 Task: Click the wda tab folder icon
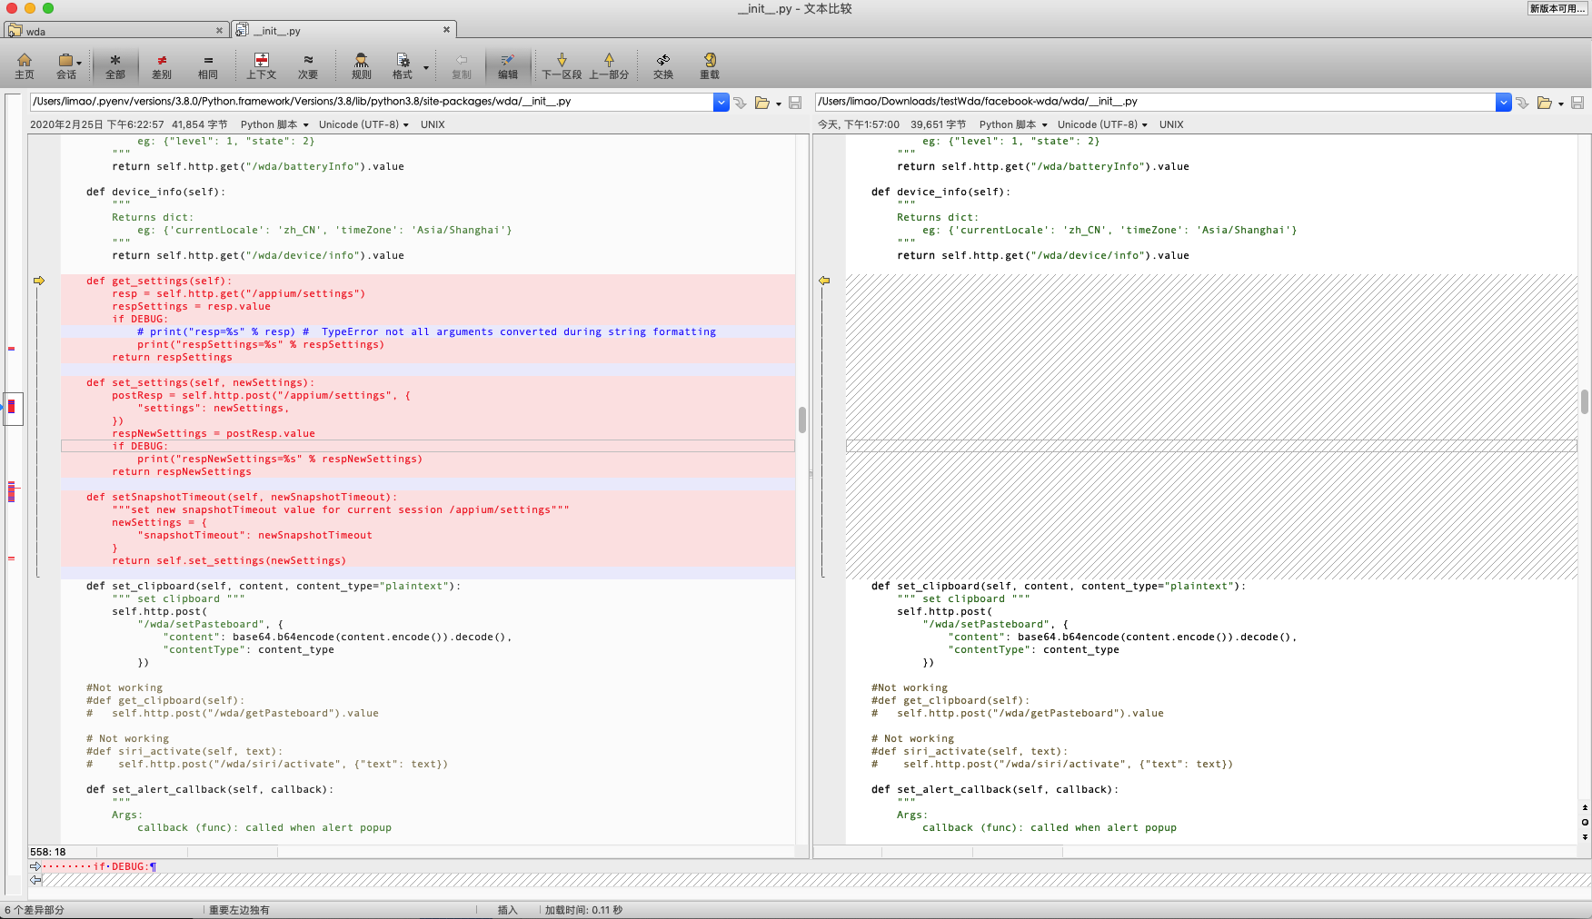pos(15,31)
